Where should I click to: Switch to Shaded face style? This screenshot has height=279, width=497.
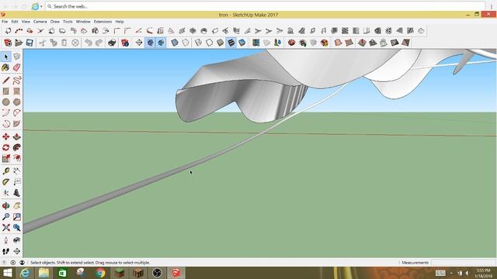click(221, 43)
